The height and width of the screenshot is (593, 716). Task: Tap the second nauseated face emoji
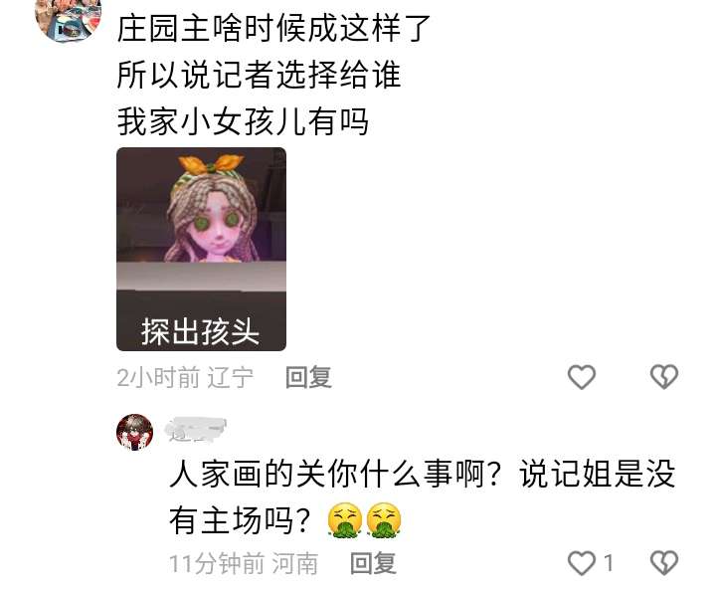click(x=384, y=520)
